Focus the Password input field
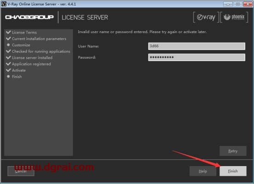The image size is (254, 184). click(197, 57)
